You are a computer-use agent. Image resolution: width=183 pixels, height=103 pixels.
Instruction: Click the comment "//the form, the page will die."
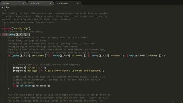click(x=27, y=41)
